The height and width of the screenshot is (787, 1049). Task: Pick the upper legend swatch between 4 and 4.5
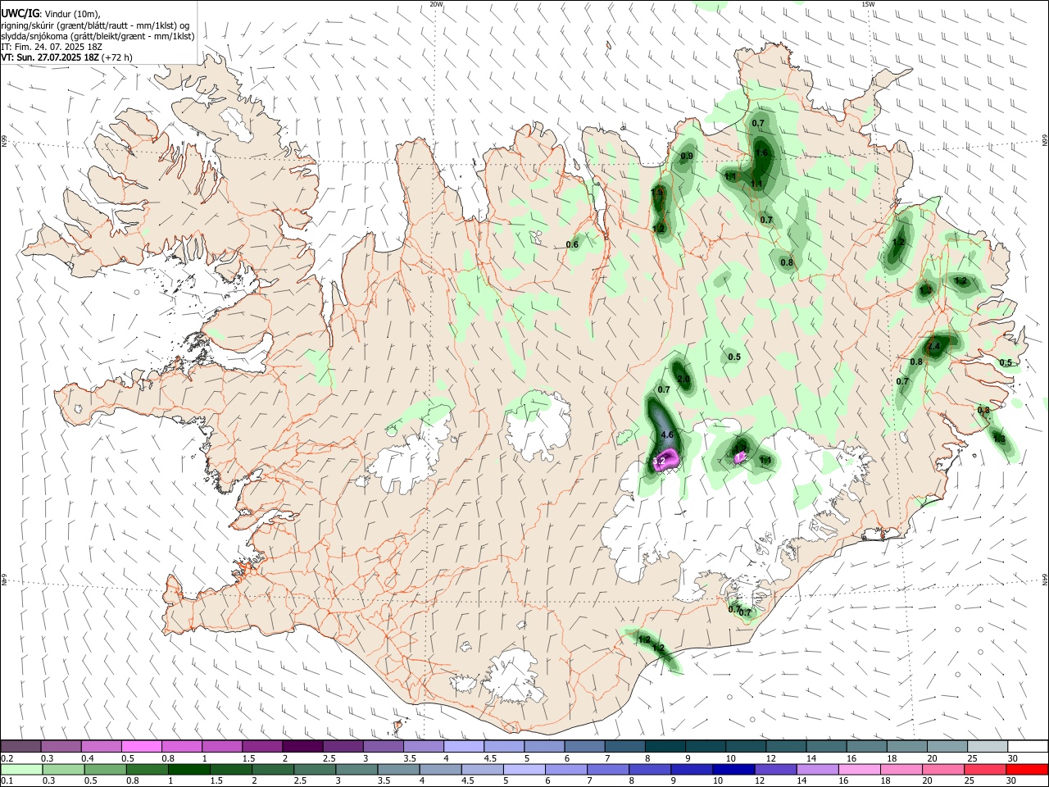(x=464, y=746)
